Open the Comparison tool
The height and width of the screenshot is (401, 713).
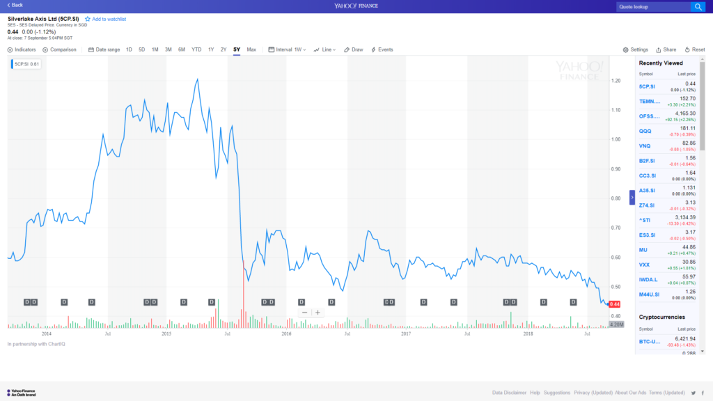click(x=60, y=49)
